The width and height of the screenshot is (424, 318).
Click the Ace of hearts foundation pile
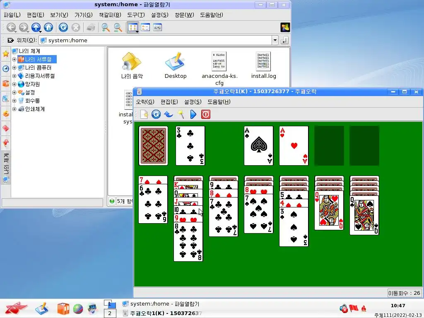pos(294,146)
